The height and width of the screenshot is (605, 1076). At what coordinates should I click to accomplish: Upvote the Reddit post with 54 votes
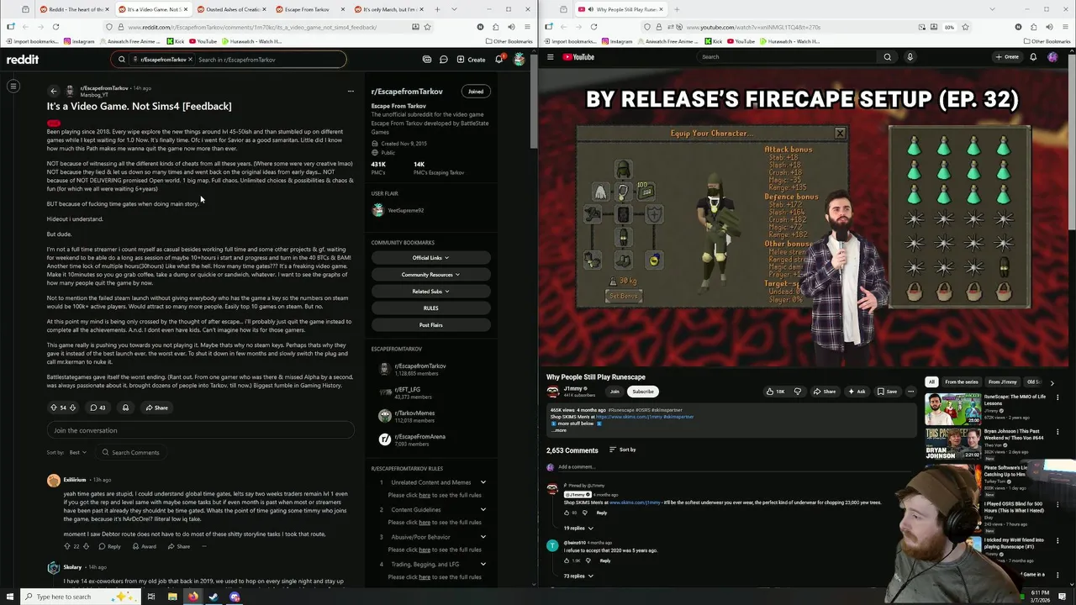point(53,408)
